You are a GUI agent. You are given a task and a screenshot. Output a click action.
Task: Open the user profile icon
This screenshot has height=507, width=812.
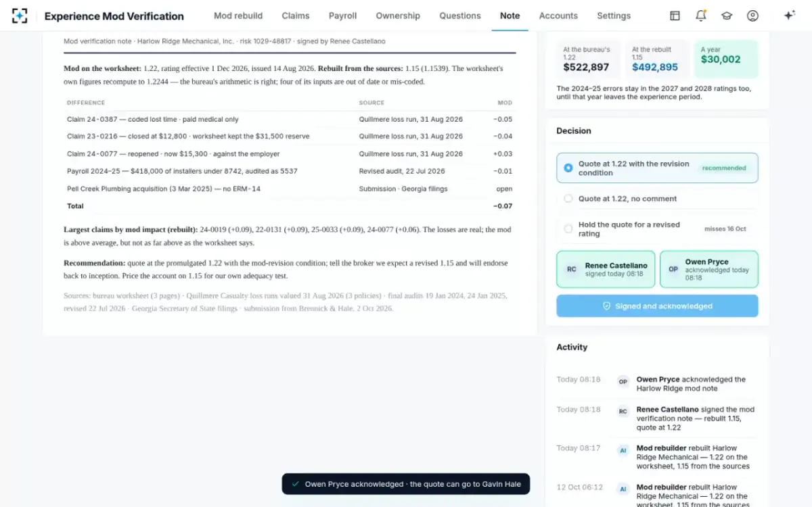tap(752, 16)
